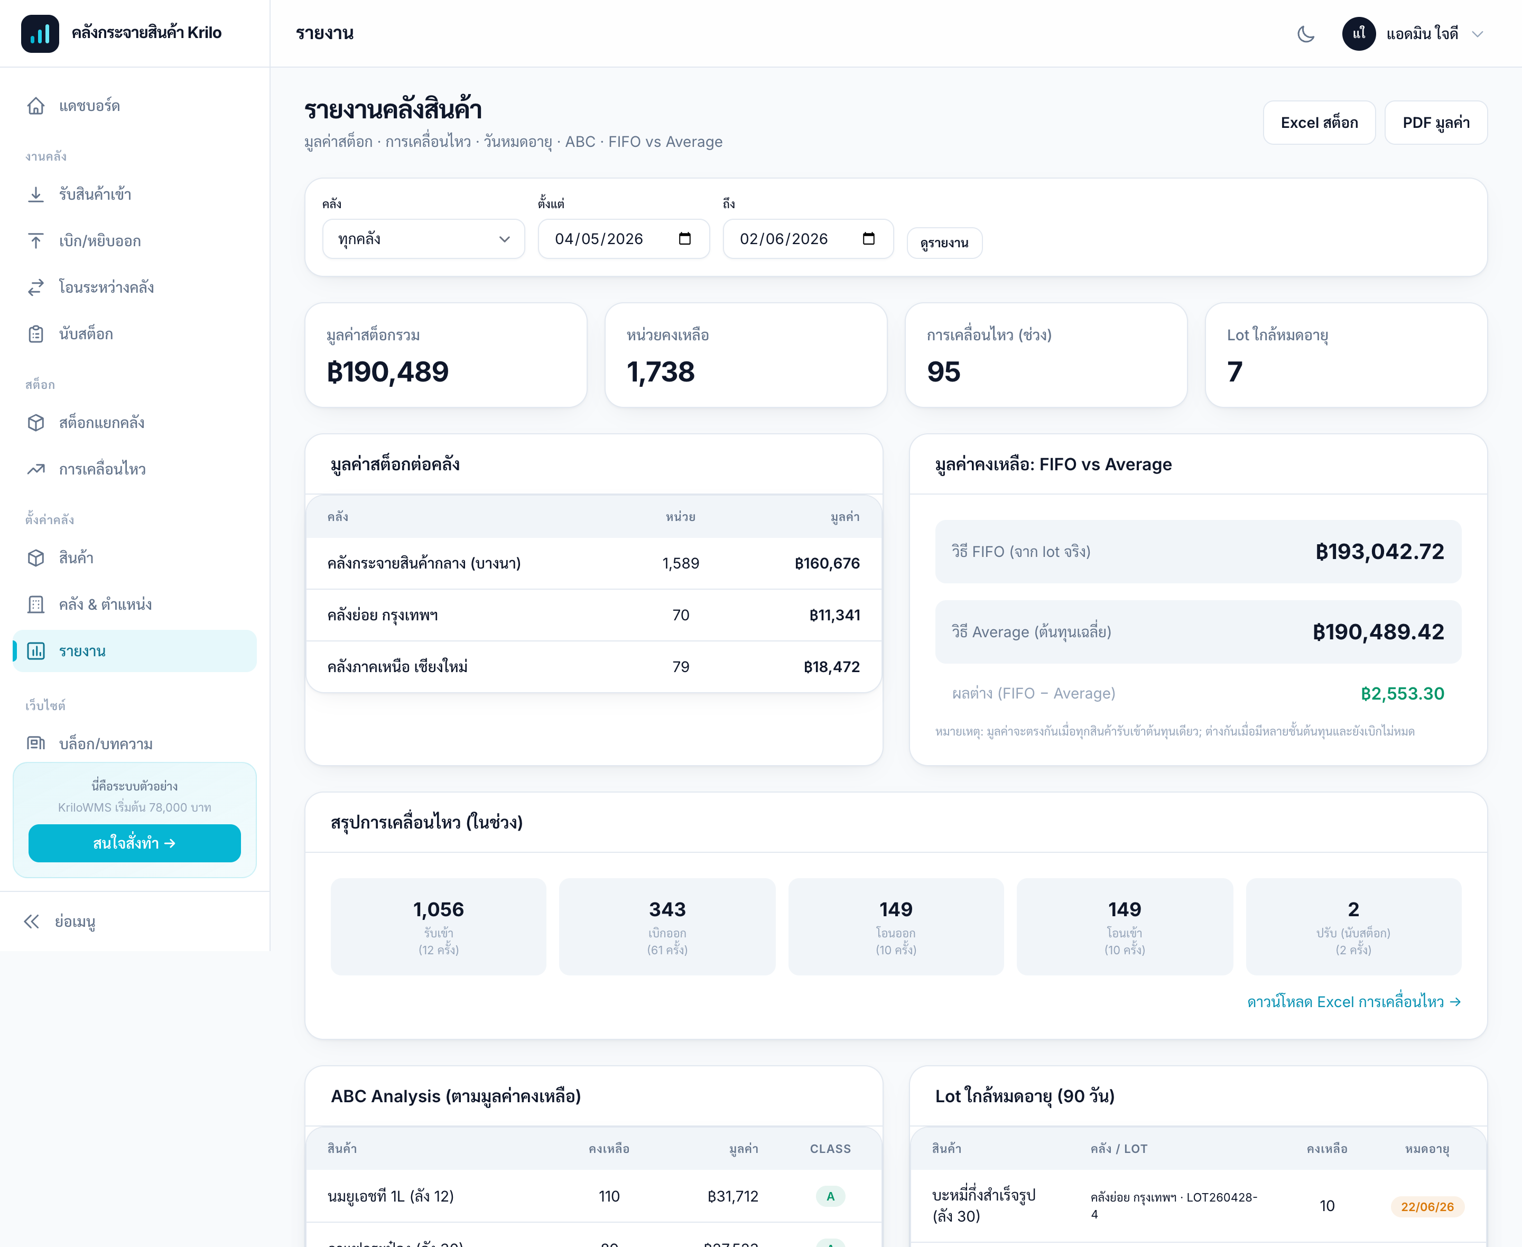Click the stock count clipboard icon
Screen dimensions: 1522x1247
pyautogui.click(x=36, y=334)
